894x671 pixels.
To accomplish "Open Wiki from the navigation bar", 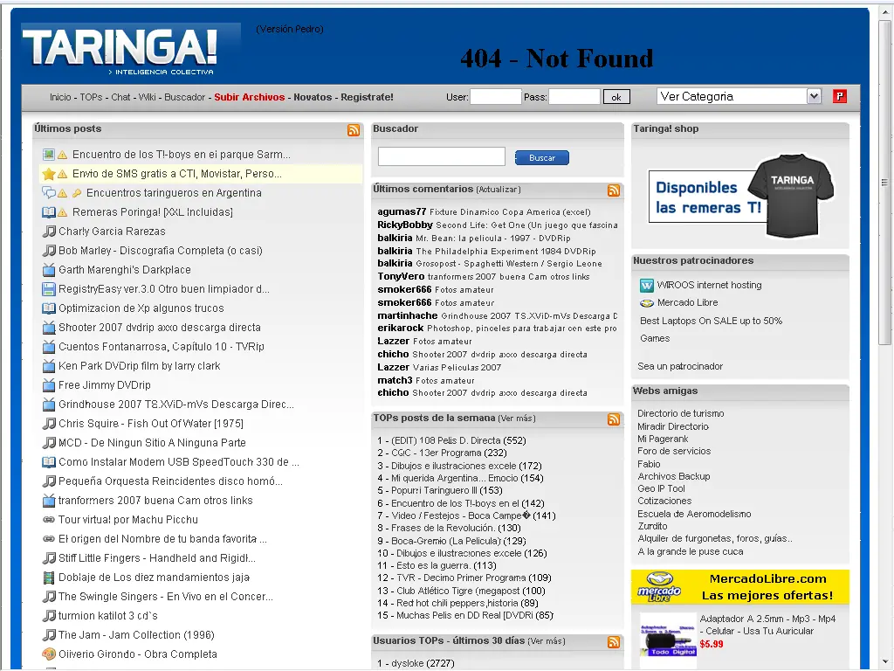I will (148, 97).
